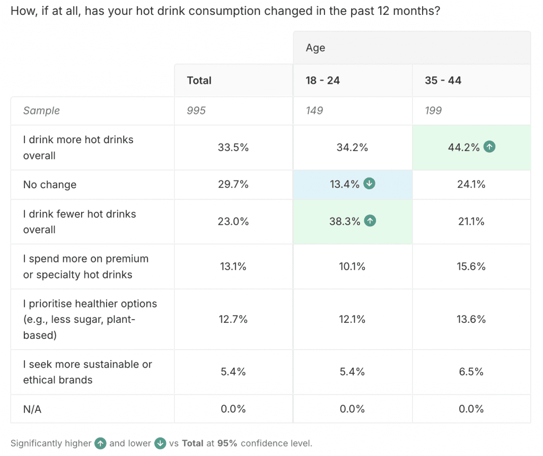The height and width of the screenshot is (456, 543).
Task: Click the up arrow icon beside 44.2%
Action: 489,147
